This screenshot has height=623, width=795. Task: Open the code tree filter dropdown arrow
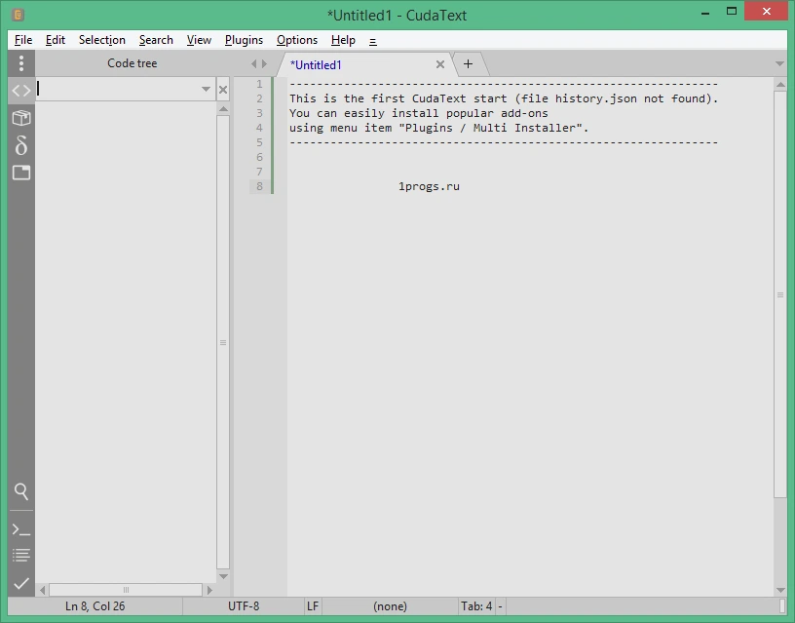(x=206, y=90)
